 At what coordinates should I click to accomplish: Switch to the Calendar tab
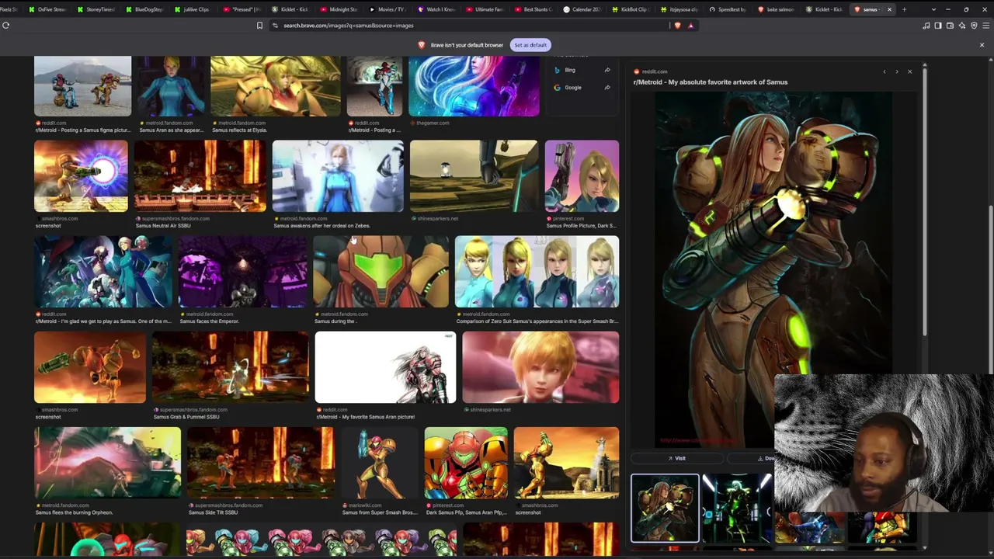(582, 9)
